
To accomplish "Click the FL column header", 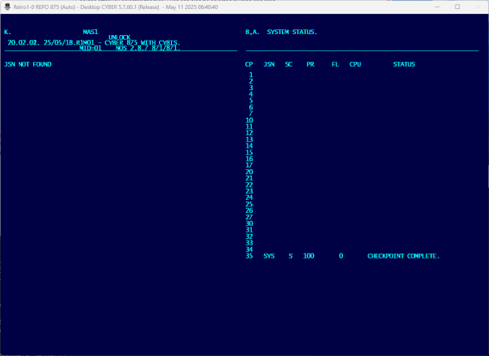I will click(x=335, y=63).
